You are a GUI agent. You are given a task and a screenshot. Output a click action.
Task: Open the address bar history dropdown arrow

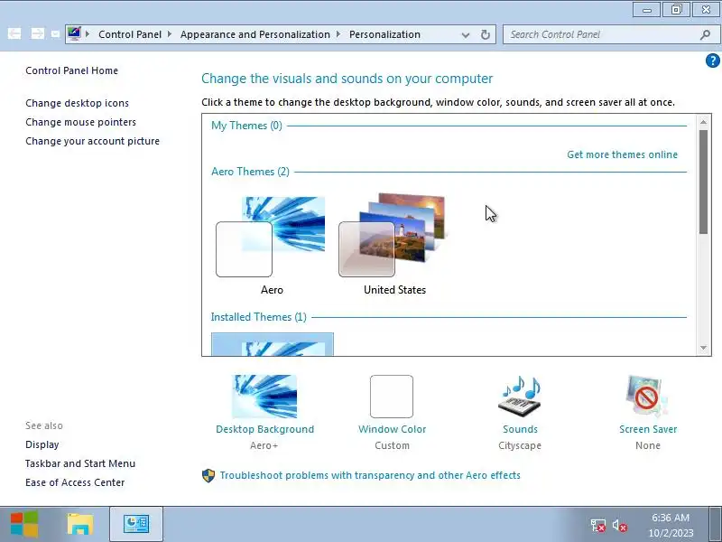[x=466, y=35]
